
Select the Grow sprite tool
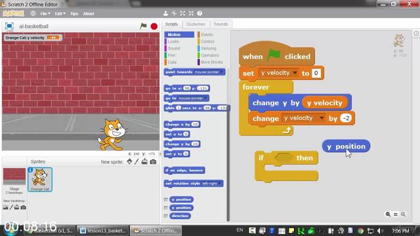click(182, 13)
